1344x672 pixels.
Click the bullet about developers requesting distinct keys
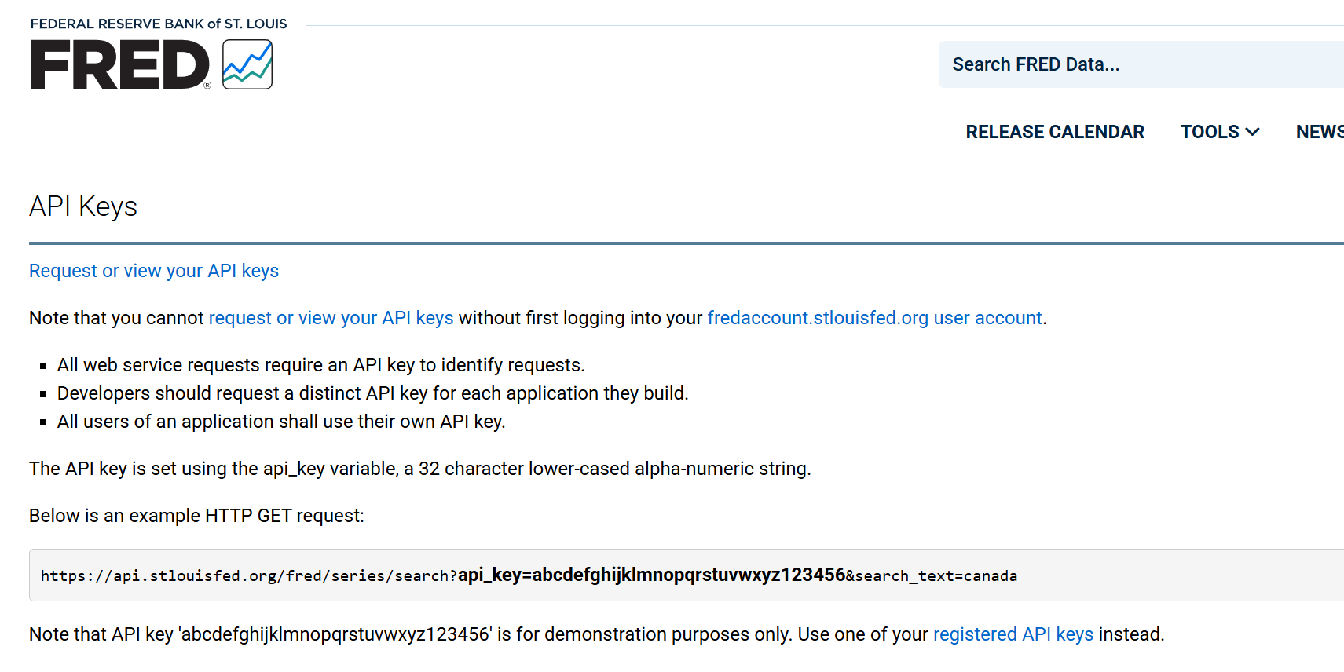tap(372, 393)
